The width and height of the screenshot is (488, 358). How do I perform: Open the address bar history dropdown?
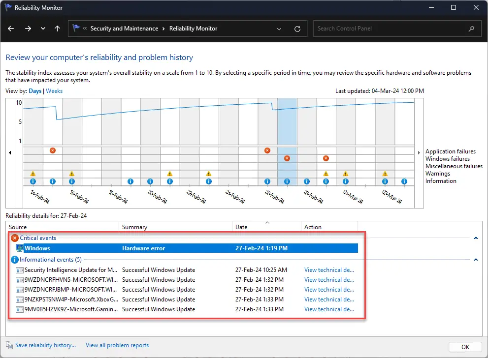[279, 29]
